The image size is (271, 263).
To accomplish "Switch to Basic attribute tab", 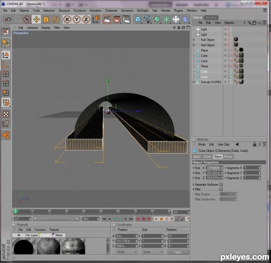I will coord(197,156).
